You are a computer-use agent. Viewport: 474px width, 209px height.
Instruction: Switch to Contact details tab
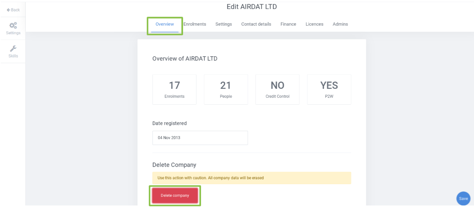[x=256, y=24]
